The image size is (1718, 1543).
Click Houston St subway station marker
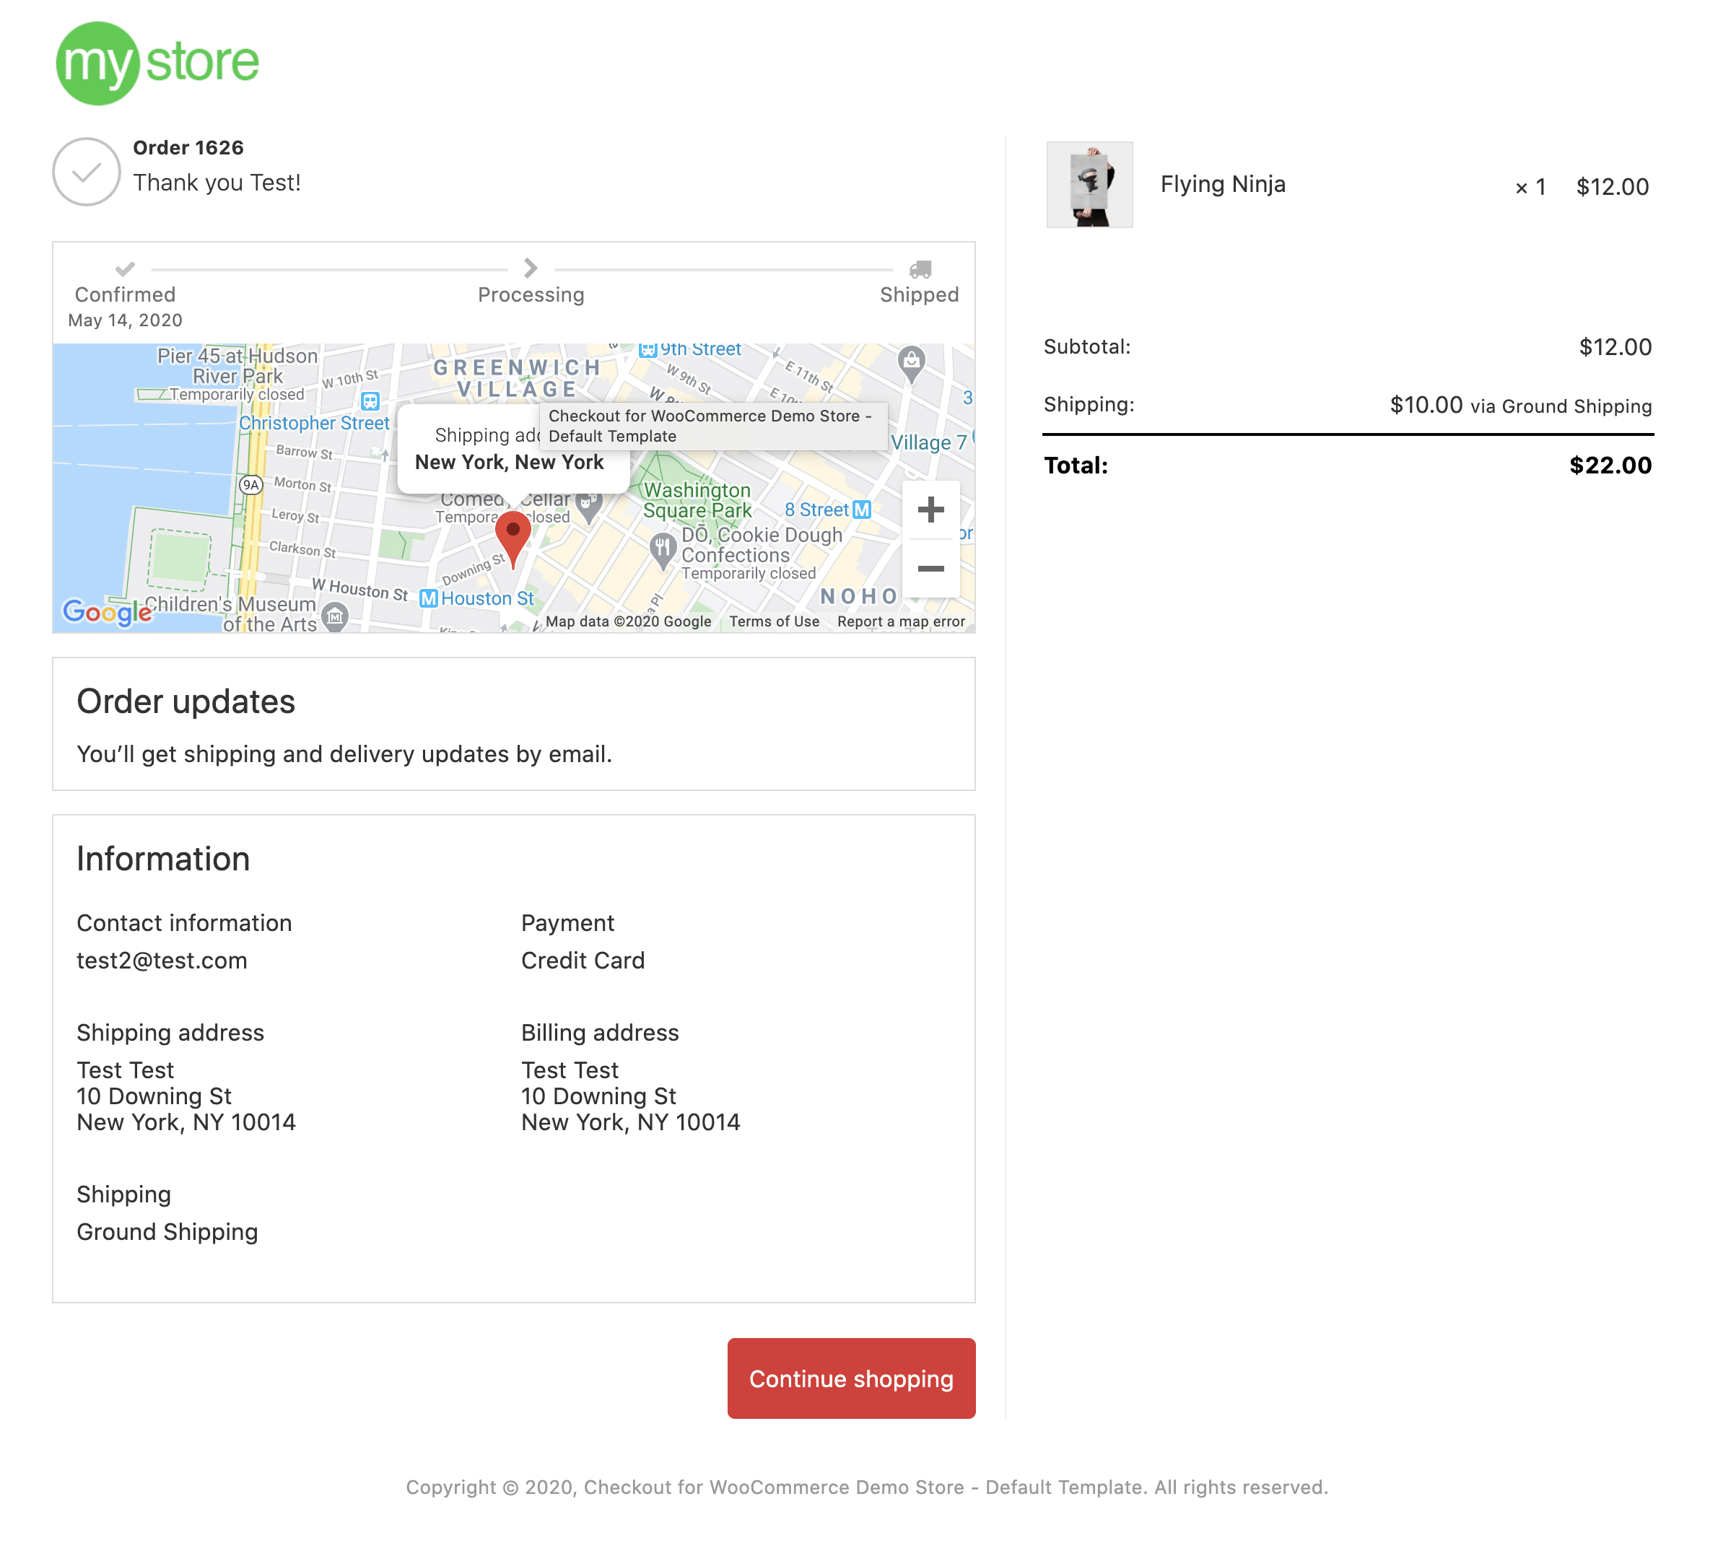[429, 598]
